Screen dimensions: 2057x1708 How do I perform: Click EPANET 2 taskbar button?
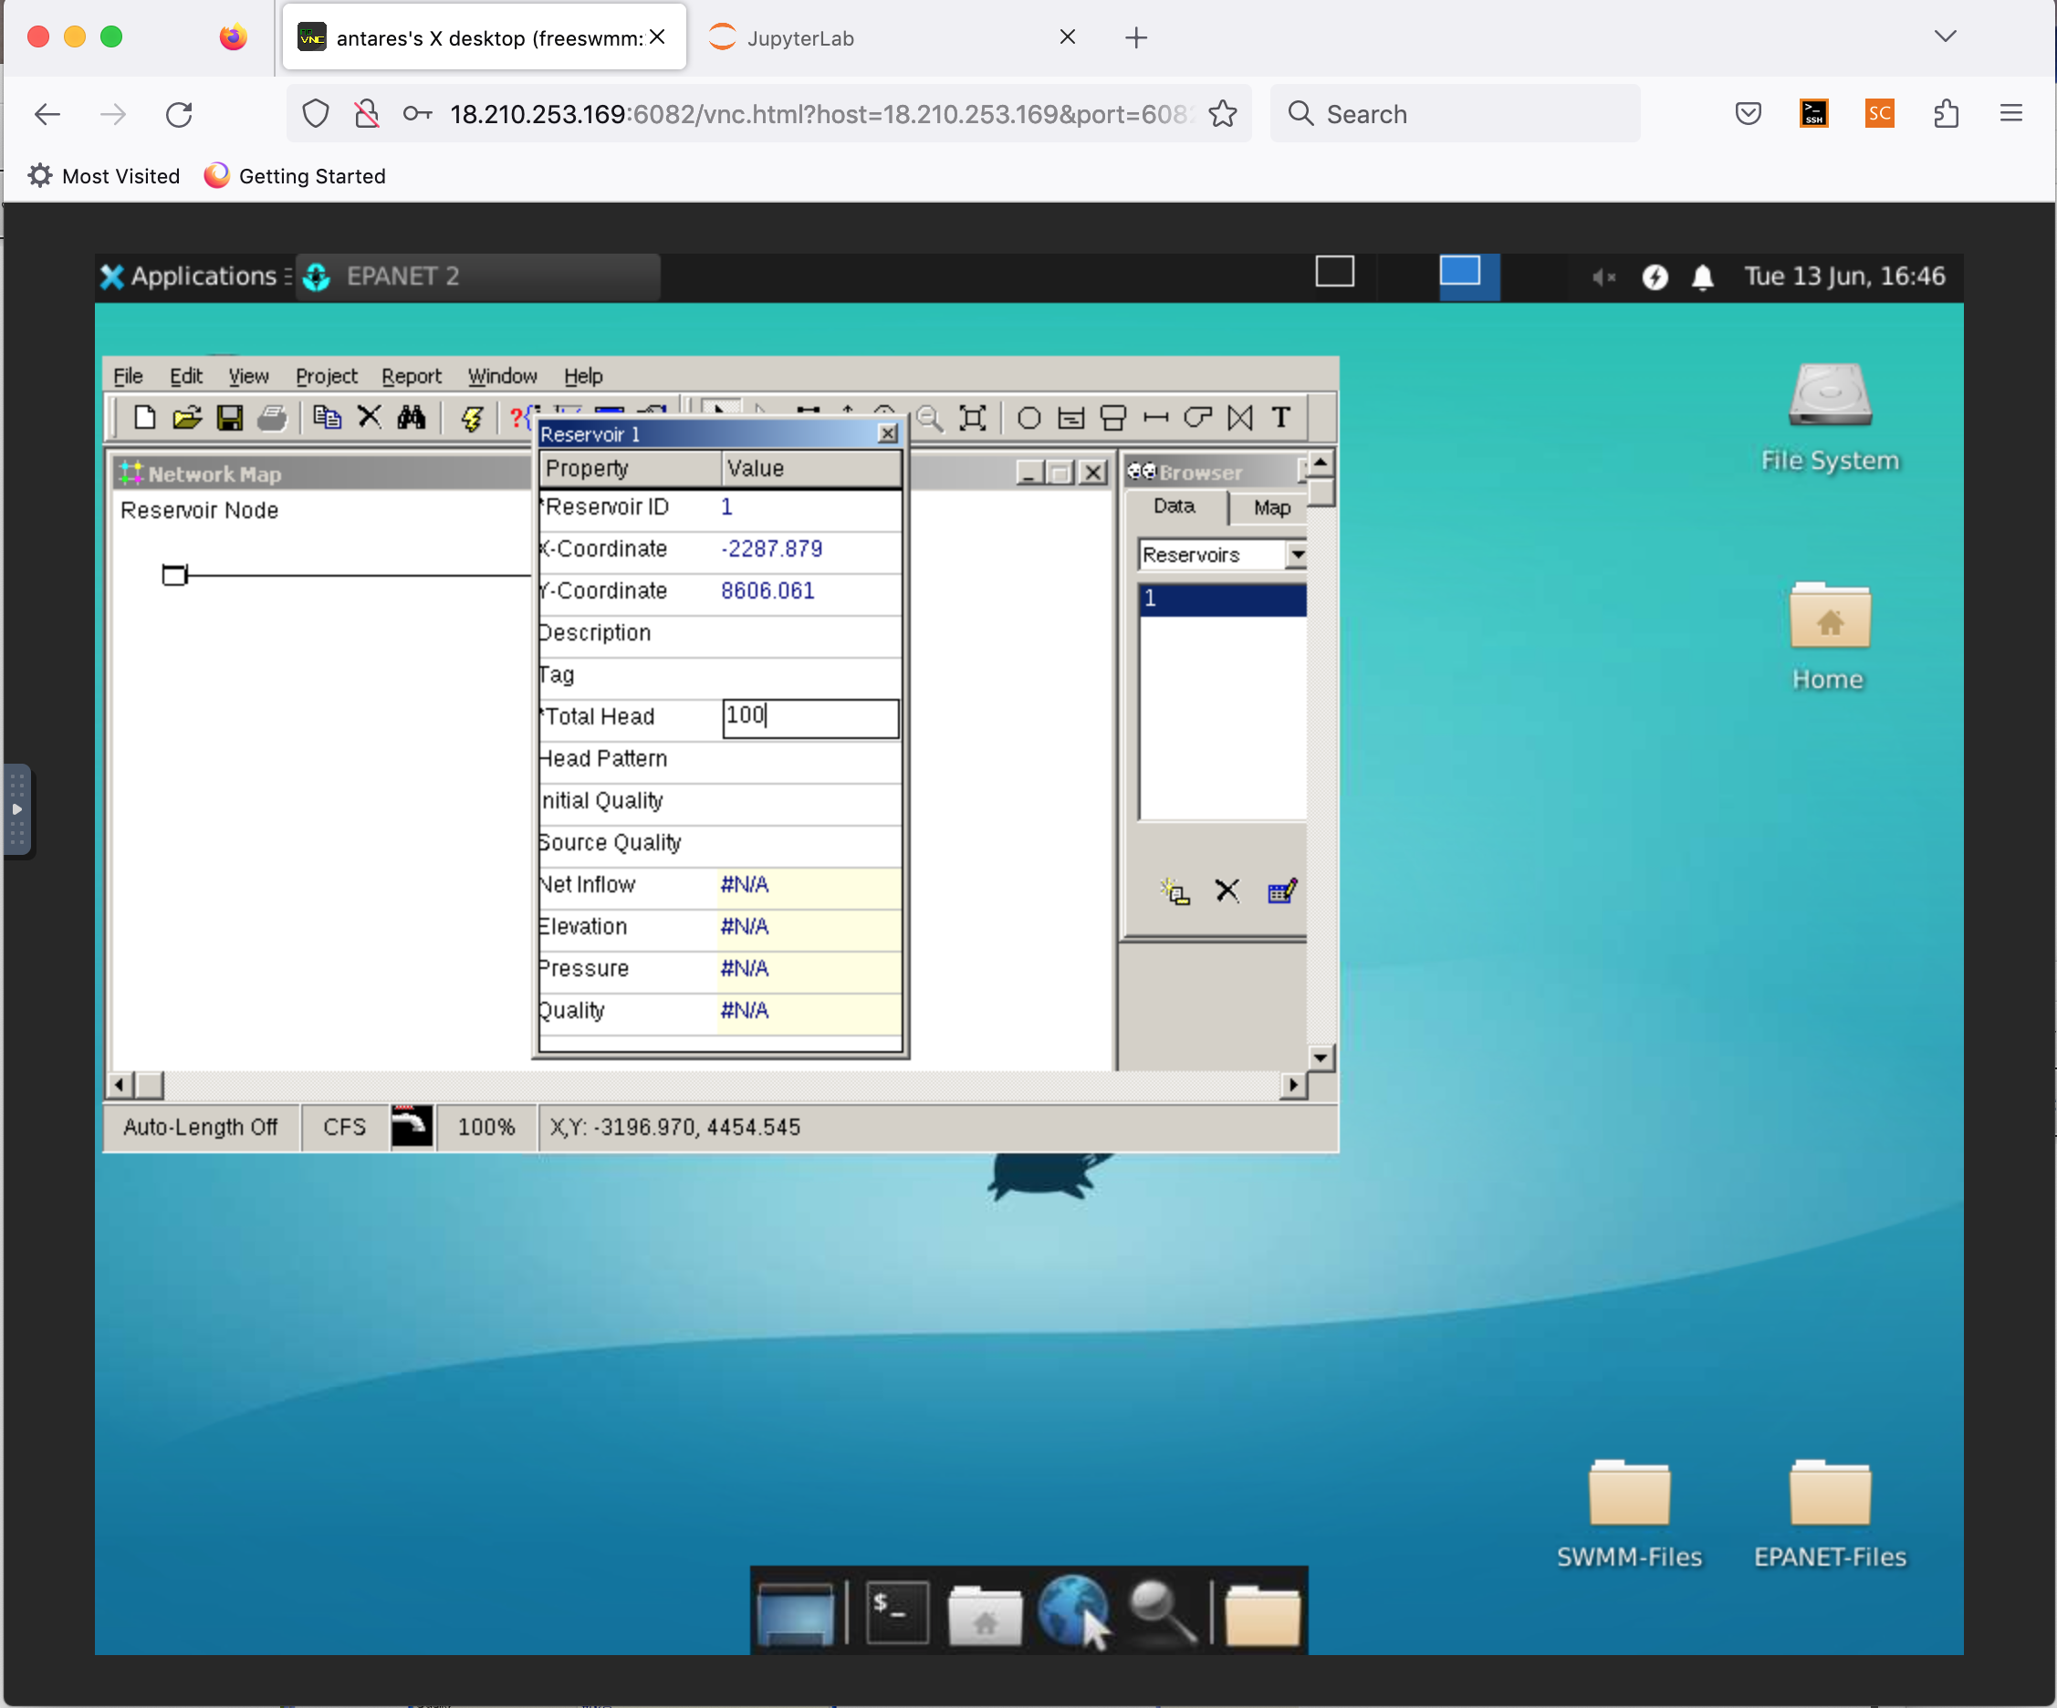click(478, 276)
